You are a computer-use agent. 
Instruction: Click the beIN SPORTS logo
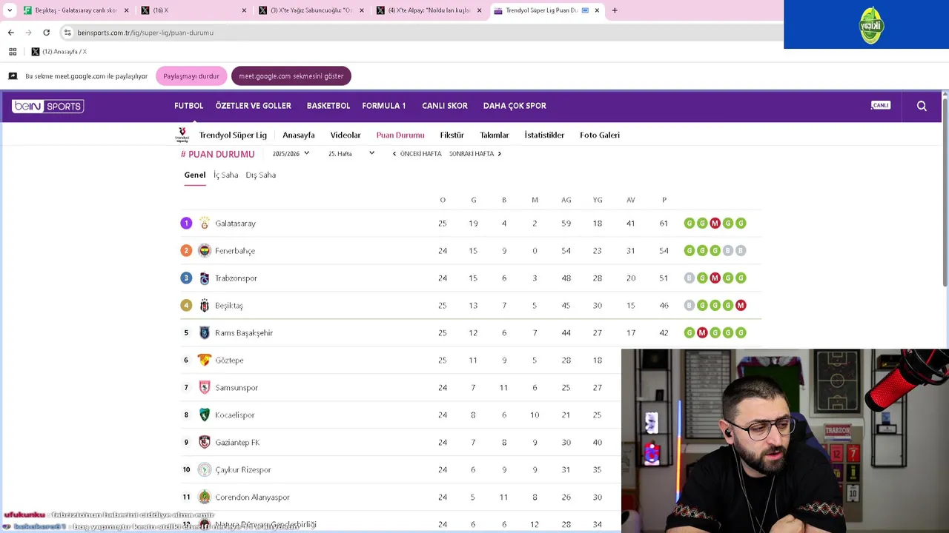pos(47,106)
